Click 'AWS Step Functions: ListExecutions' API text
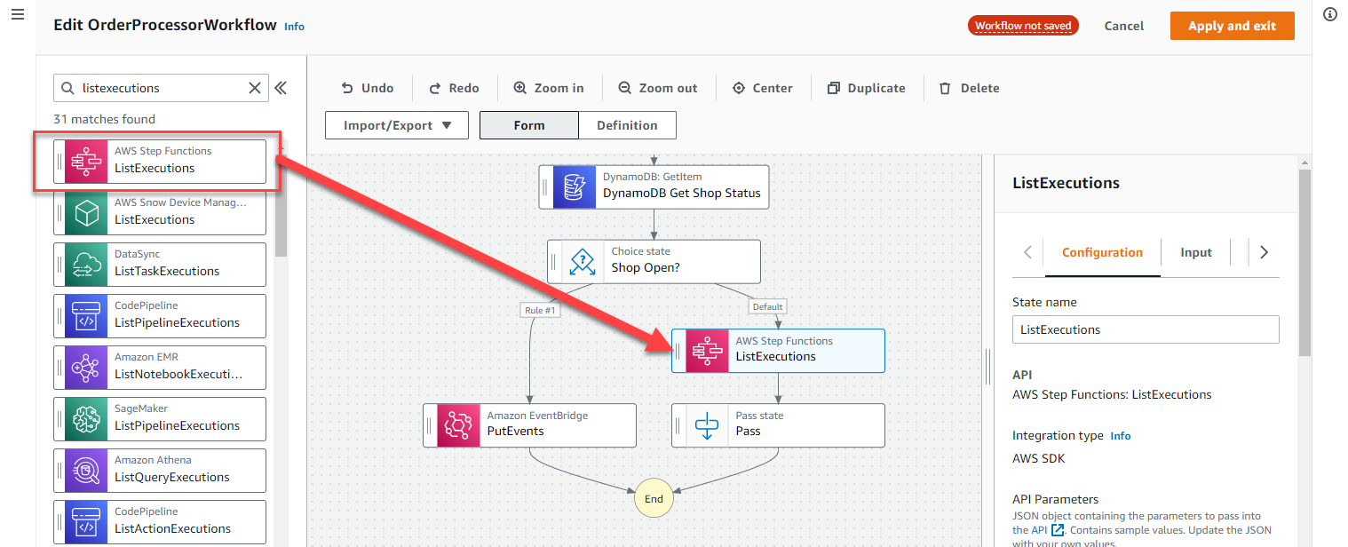 pyautogui.click(x=1112, y=394)
